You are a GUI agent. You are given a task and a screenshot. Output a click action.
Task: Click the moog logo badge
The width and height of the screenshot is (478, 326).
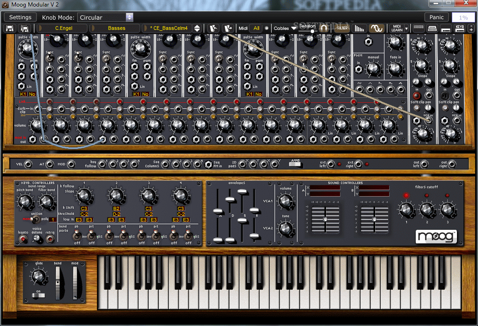point(436,236)
